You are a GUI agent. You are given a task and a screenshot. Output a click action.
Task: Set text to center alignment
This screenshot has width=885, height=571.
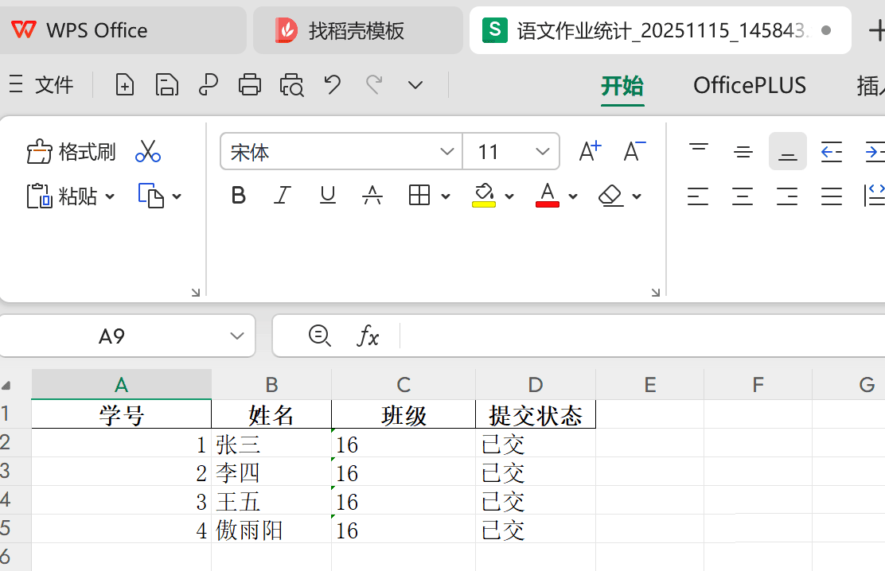[x=743, y=196]
